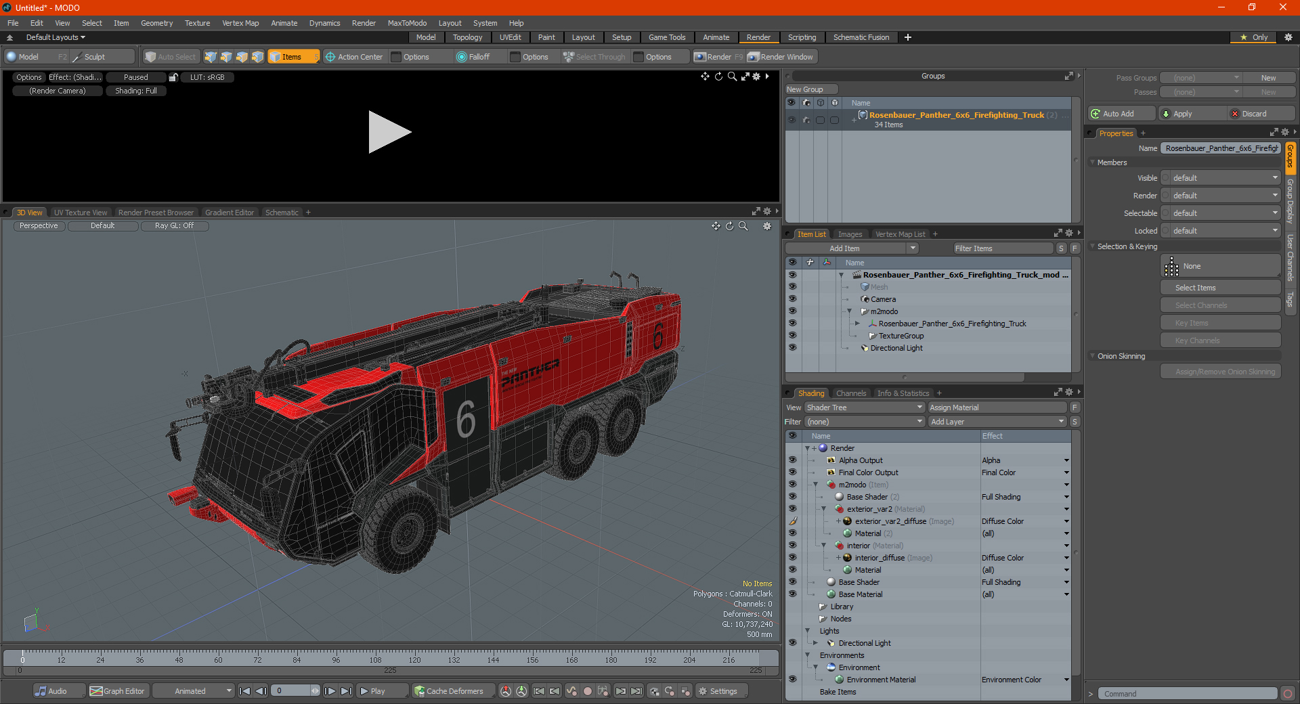Click the New Group button
The height and width of the screenshot is (704, 1300).
(811, 89)
